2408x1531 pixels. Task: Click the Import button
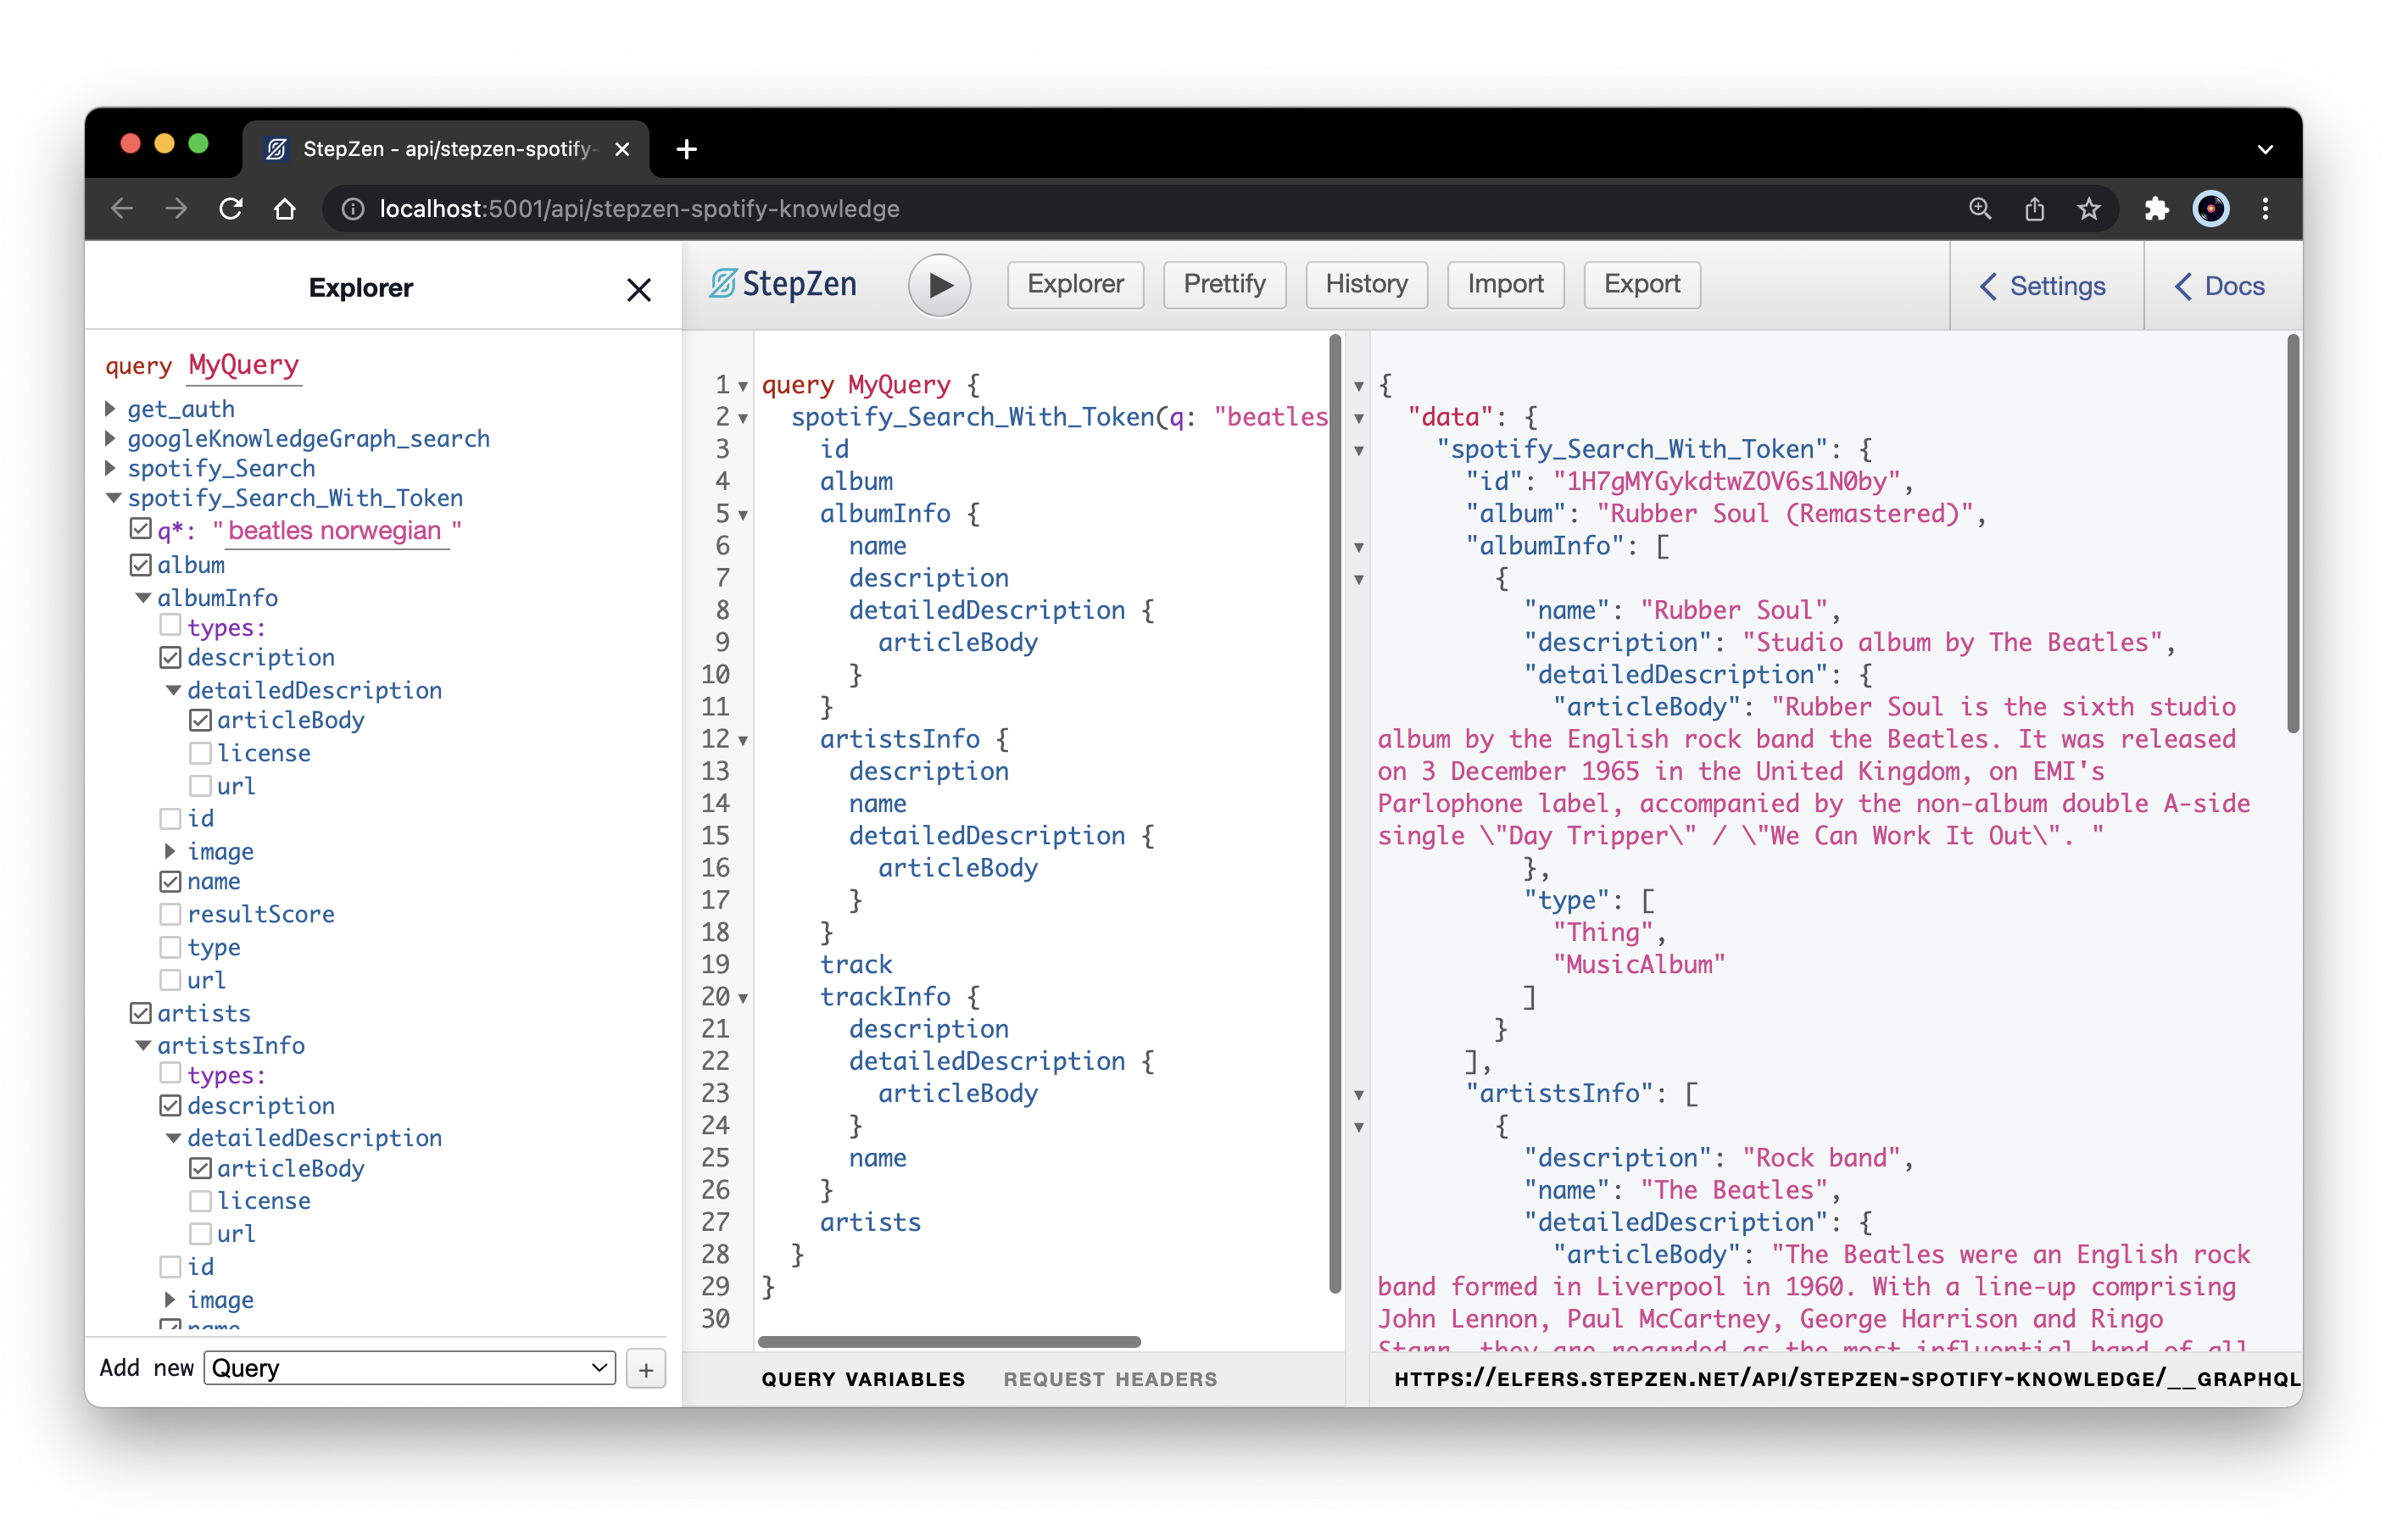pyautogui.click(x=1505, y=285)
